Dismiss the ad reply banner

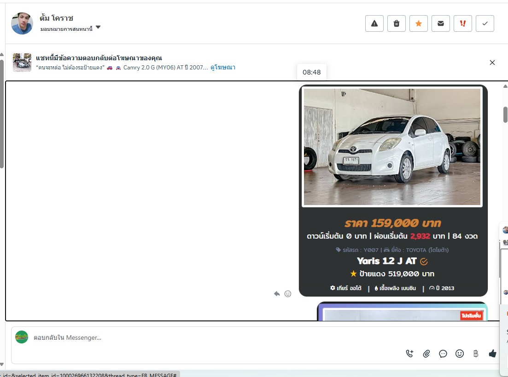492,63
